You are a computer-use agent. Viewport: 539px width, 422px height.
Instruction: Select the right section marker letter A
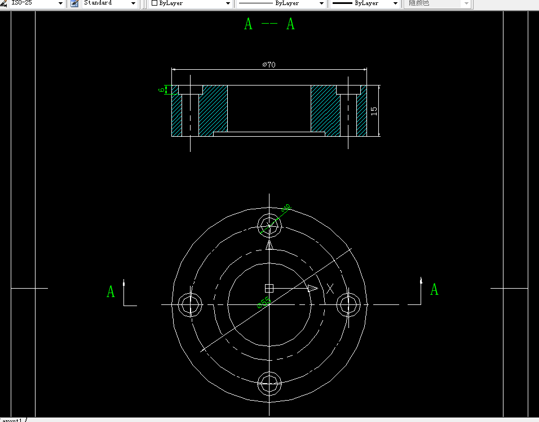click(x=434, y=290)
